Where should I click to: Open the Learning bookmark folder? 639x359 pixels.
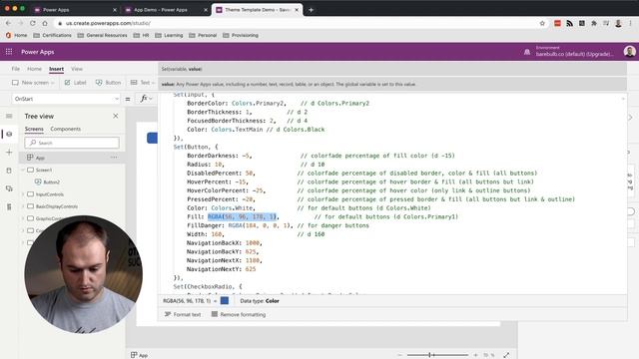(x=169, y=36)
